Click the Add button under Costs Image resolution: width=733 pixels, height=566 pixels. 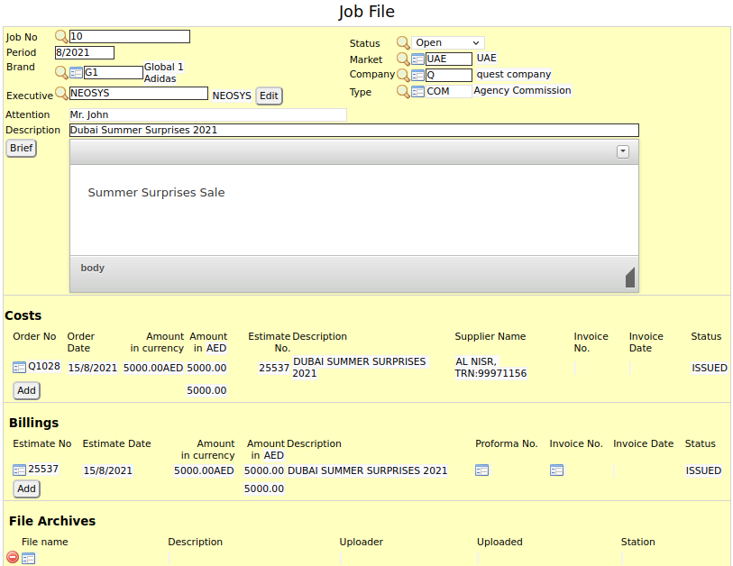[x=27, y=391]
